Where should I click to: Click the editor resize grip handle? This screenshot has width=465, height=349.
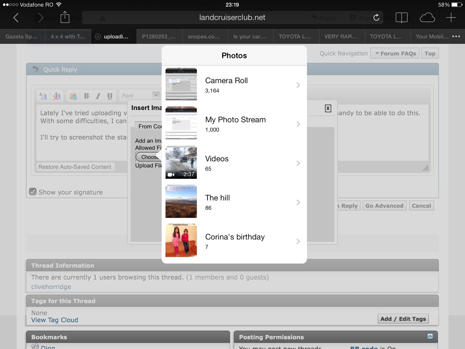[x=425, y=168]
